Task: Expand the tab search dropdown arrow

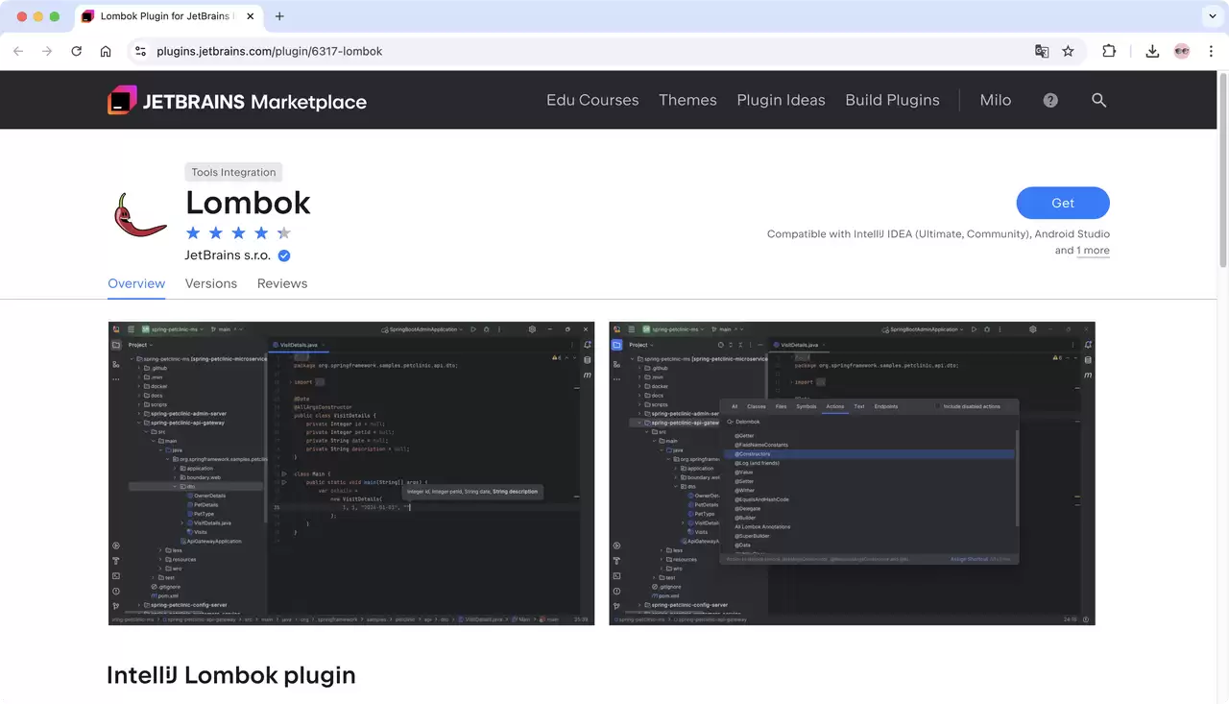Action: 1211,16
